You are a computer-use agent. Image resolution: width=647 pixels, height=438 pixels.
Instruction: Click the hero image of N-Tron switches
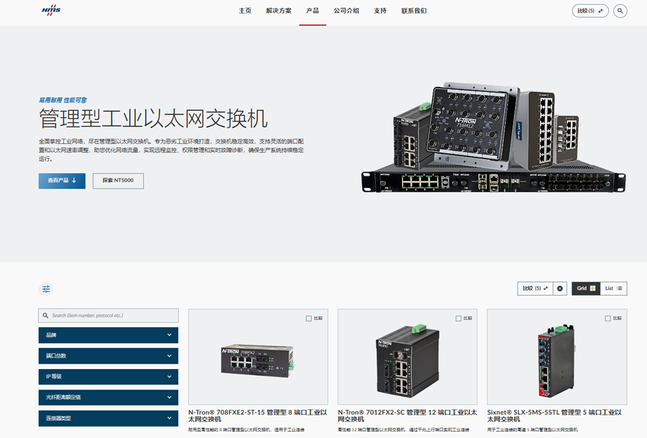494,137
